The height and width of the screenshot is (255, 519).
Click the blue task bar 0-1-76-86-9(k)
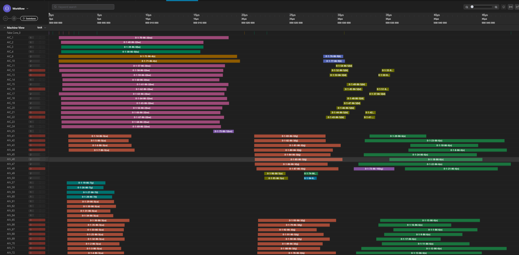click(333, 56)
